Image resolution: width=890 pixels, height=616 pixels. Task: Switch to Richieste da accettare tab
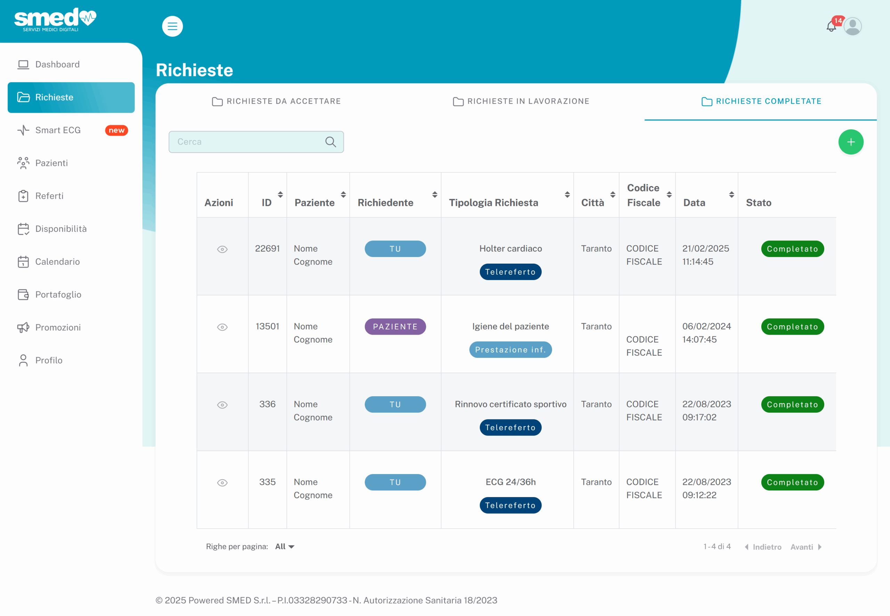point(276,101)
